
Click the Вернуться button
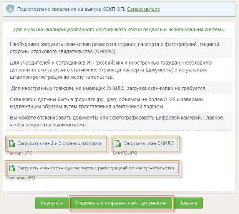coord(52,203)
